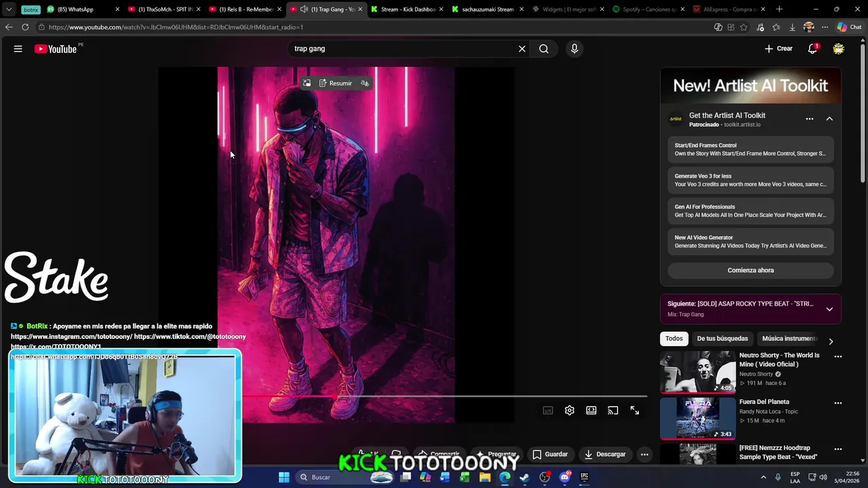
Task: Expand the Siguiente Mix Trap Gang playlist
Action: (829, 309)
